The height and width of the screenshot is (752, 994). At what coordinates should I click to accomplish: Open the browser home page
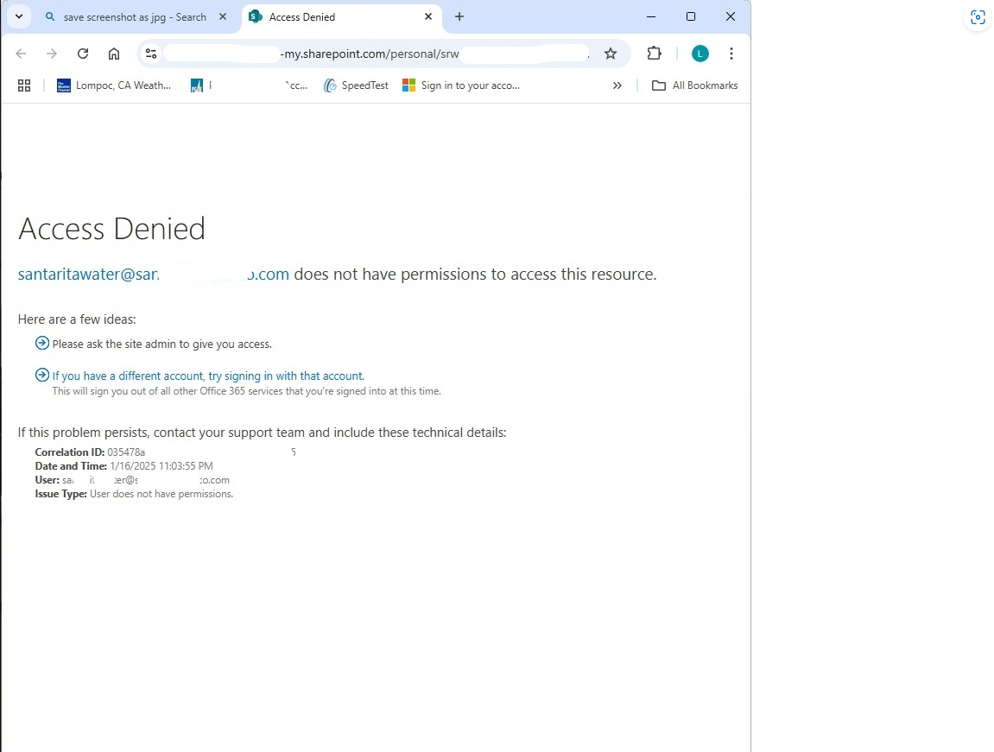pyautogui.click(x=113, y=53)
